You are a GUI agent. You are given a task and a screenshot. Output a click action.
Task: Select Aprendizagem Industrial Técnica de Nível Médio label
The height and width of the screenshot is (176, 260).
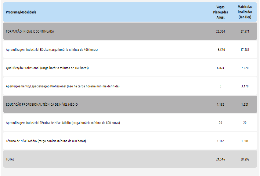click(63, 123)
